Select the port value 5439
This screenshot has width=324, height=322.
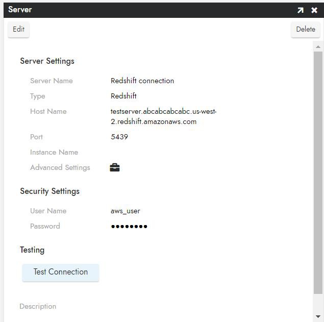119,137
